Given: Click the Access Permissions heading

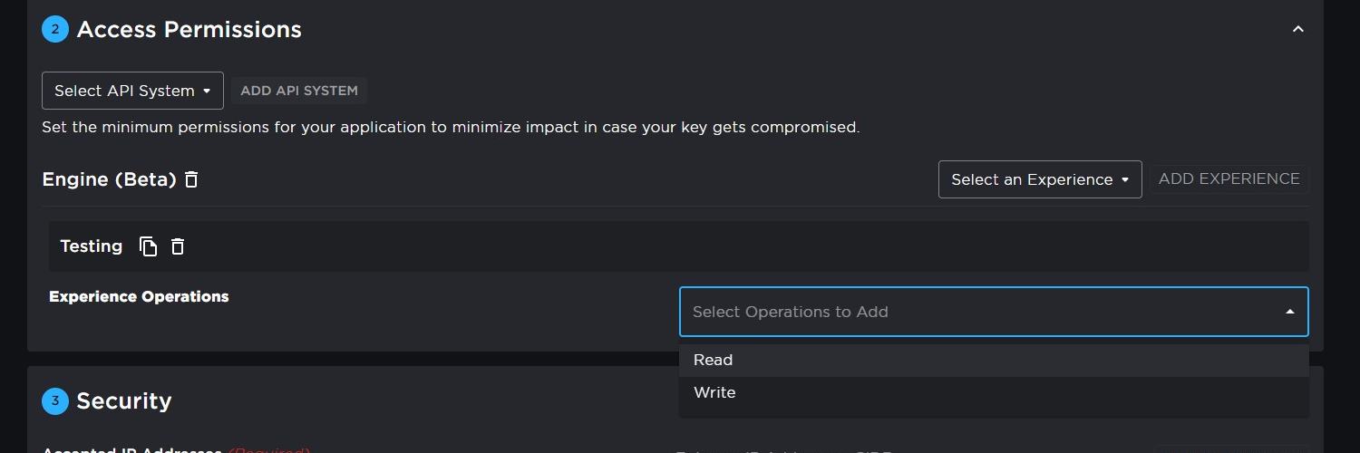Looking at the screenshot, I should coord(189,29).
